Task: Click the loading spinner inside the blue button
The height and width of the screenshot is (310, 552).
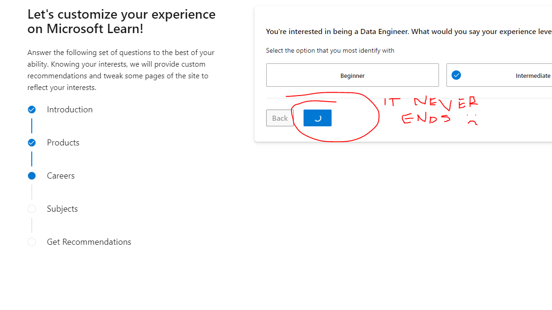Action: tap(317, 117)
